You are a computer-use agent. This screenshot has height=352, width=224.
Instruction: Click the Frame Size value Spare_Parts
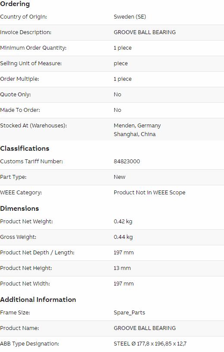click(129, 313)
